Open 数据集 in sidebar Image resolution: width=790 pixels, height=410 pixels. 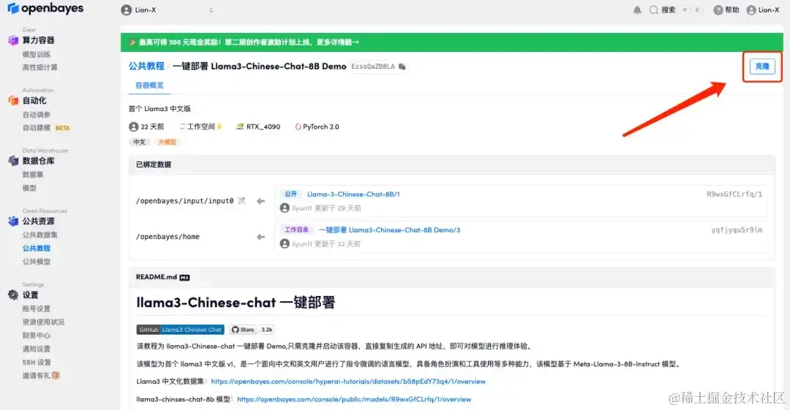[x=33, y=174]
